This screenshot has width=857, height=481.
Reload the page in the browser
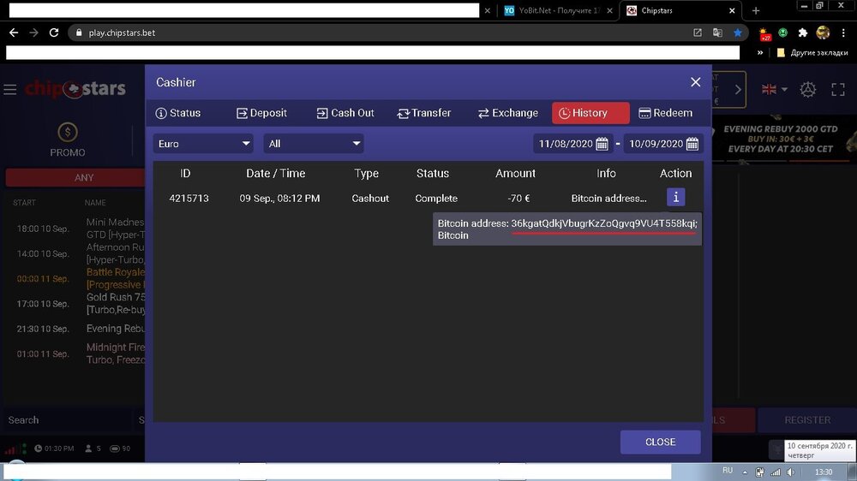click(x=54, y=33)
